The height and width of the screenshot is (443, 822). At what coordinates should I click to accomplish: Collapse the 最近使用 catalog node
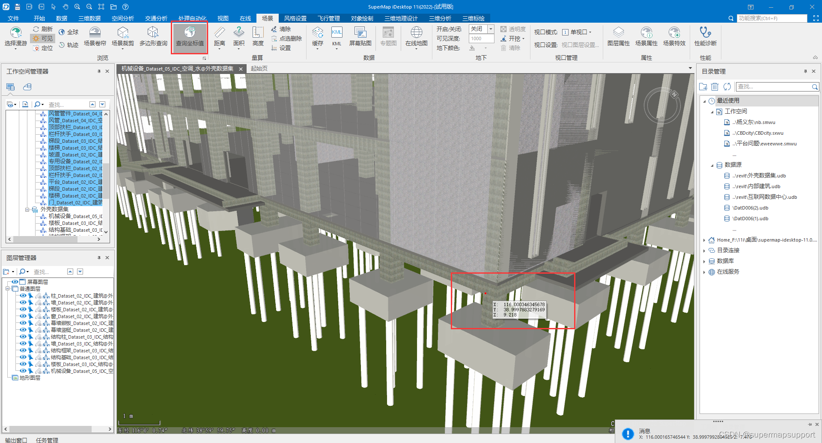click(704, 101)
